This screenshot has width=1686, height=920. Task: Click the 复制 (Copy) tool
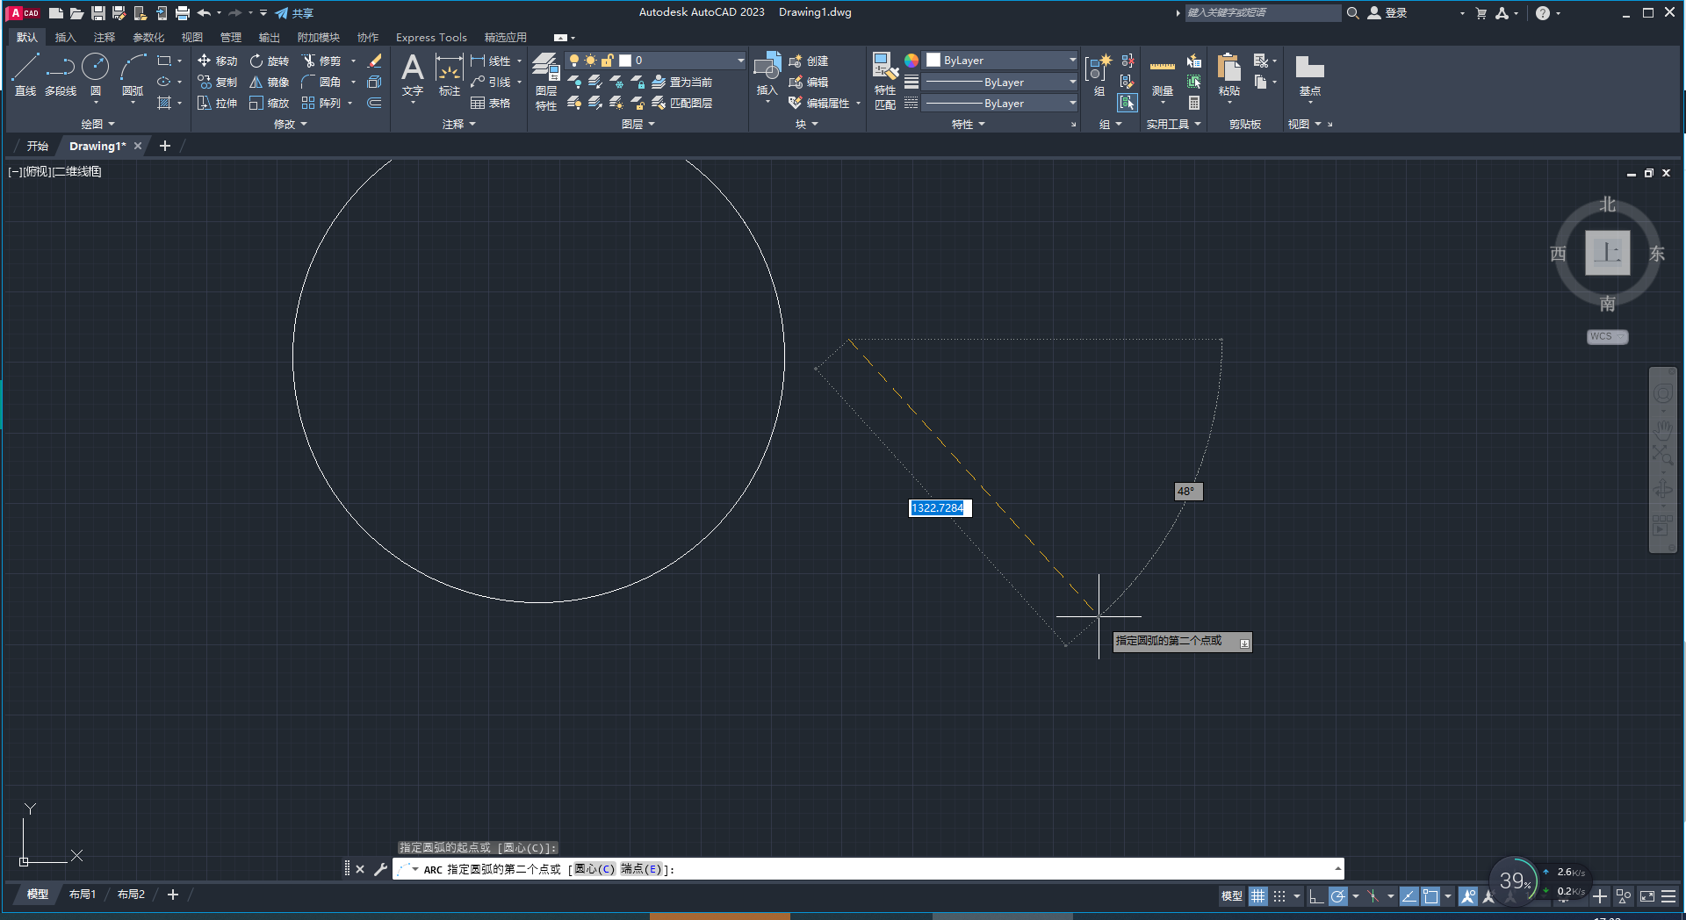point(216,82)
